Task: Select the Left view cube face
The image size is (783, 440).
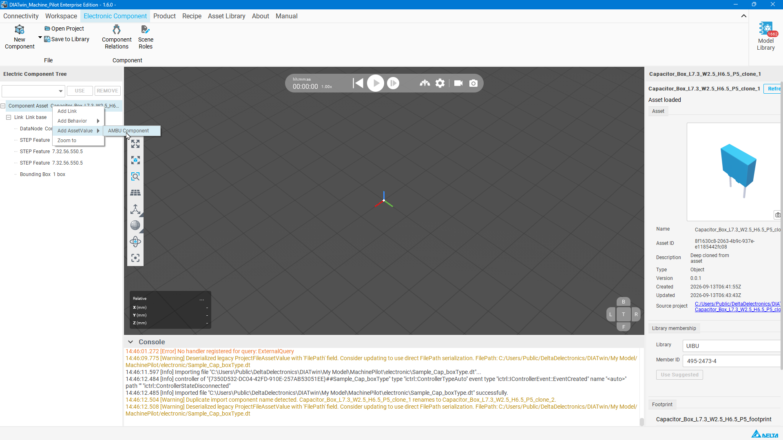Action: coord(610,314)
